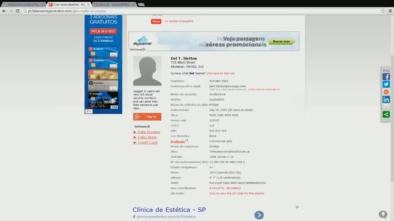Click the 1998 Citroen vehicle value
Viewport: 394px width, 221px height.
[x=222, y=157]
